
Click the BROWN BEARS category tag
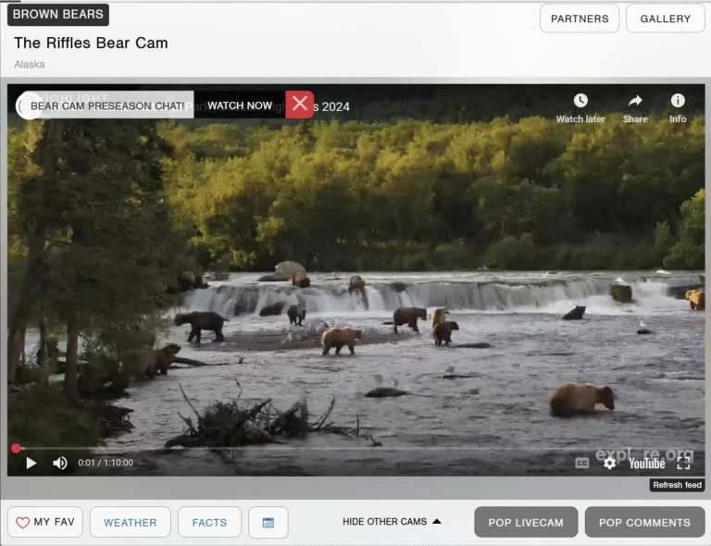[x=58, y=15]
